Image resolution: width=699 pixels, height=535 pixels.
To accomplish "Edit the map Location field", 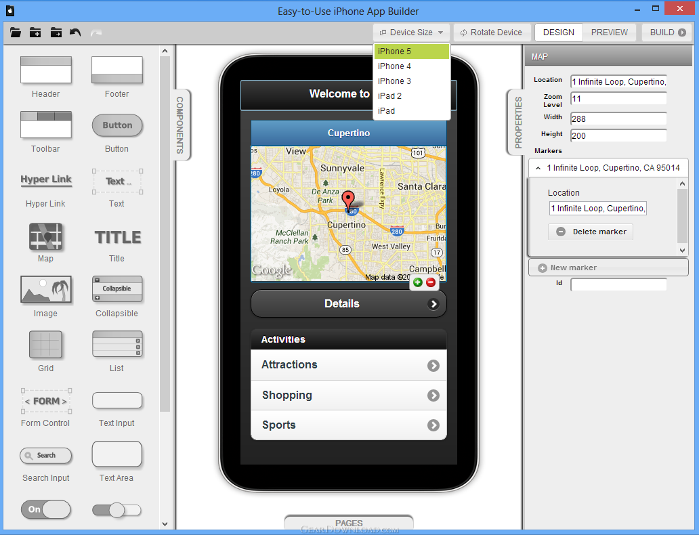I will click(x=619, y=81).
